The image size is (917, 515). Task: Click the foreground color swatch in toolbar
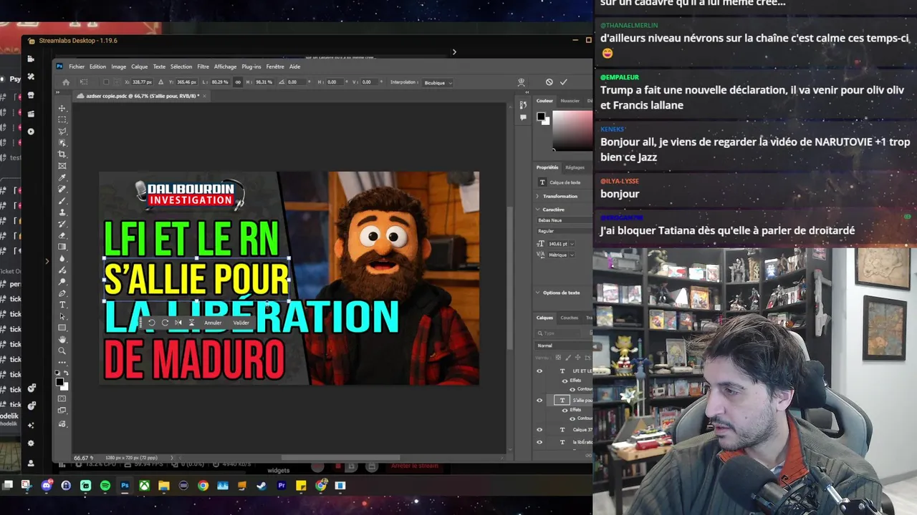tap(60, 383)
